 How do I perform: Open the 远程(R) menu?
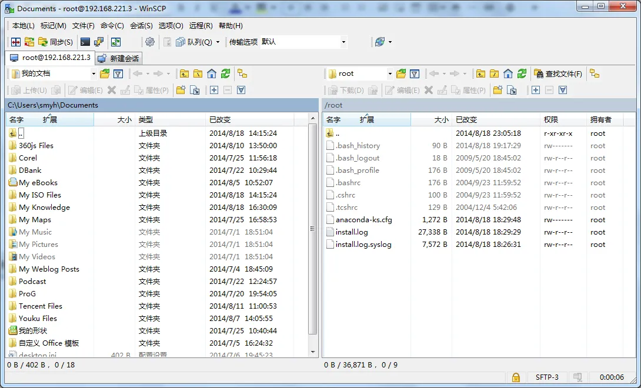pos(201,26)
